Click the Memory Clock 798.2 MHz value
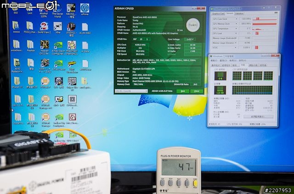 [139, 84]
